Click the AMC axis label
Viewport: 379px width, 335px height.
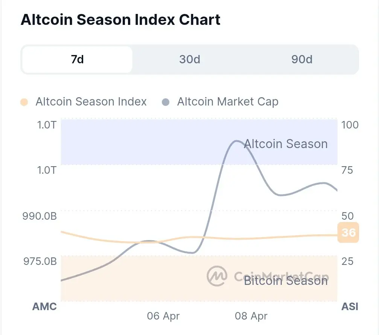[44, 306]
